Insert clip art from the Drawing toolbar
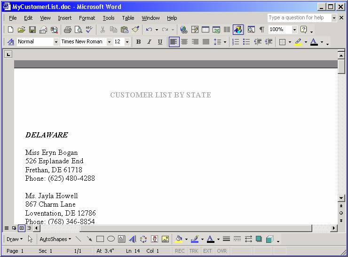 coord(154,239)
